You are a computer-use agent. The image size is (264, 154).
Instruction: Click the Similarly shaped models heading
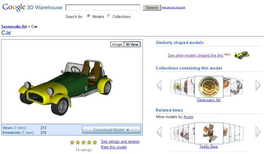click(x=180, y=42)
